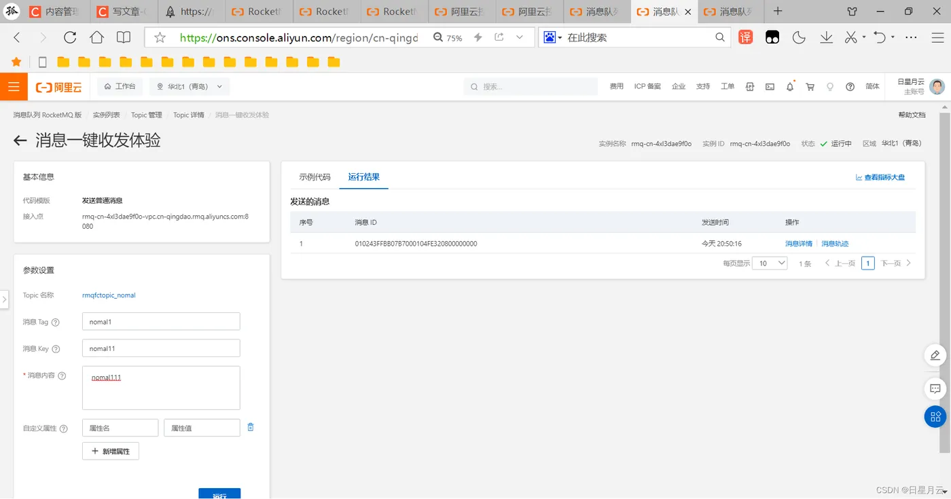This screenshot has width=951, height=499.
Task: Click the 消息 Tag input field
Action: (161, 322)
